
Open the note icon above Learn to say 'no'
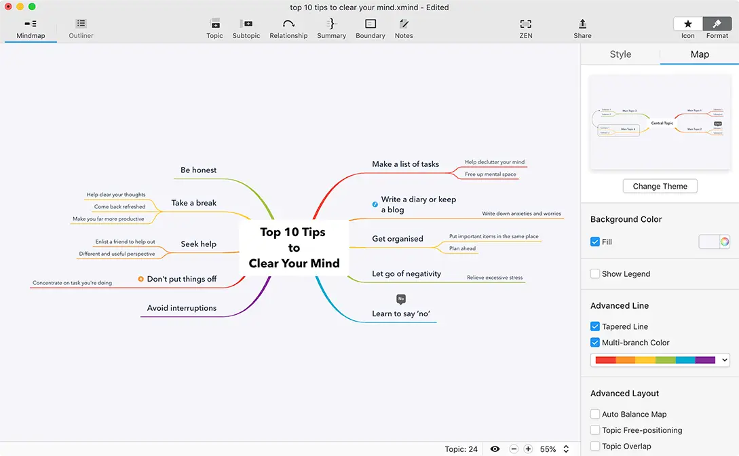[401, 299]
